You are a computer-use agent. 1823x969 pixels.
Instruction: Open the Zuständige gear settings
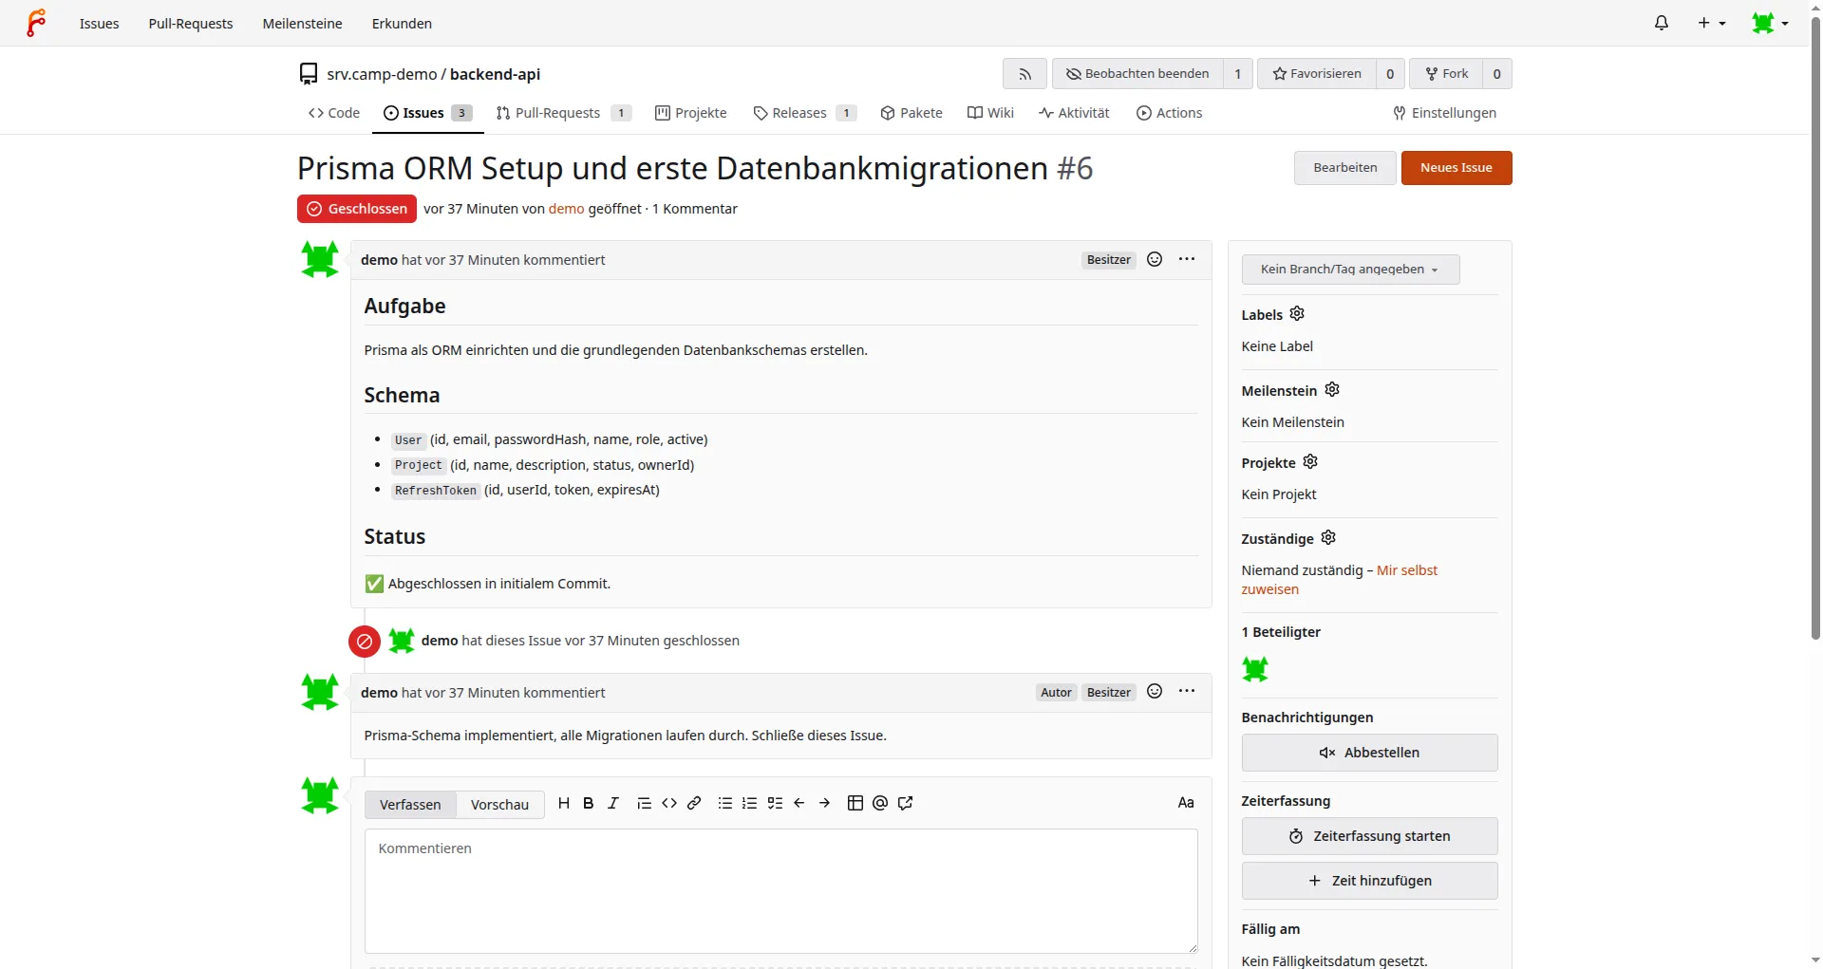[x=1328, y=538]
